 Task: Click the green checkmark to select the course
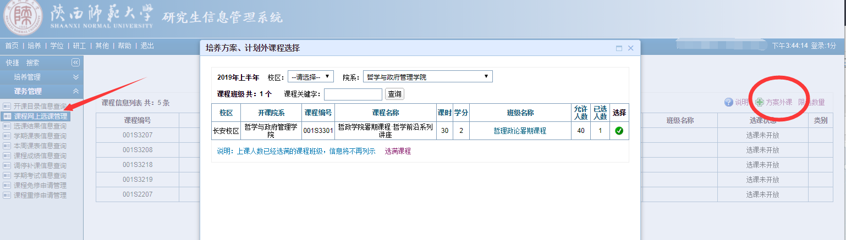[x=619, y=131]
